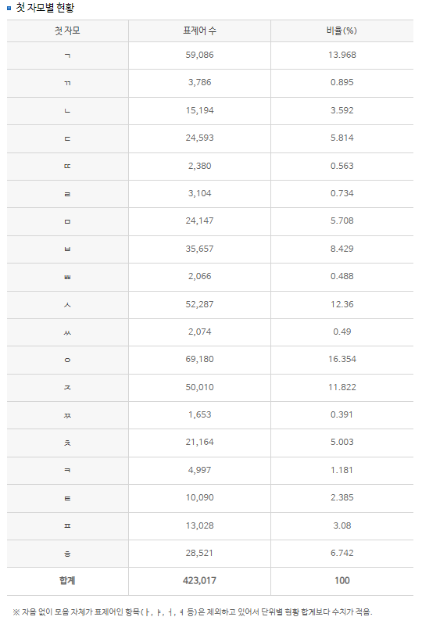The image size is (422, 624).
Task: Click the 11.822 percentage cell
Action: click(342, 387)
